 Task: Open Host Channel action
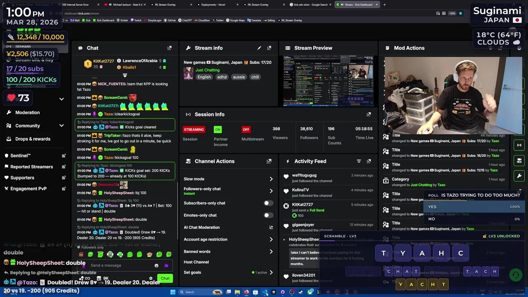click(196, 262)
